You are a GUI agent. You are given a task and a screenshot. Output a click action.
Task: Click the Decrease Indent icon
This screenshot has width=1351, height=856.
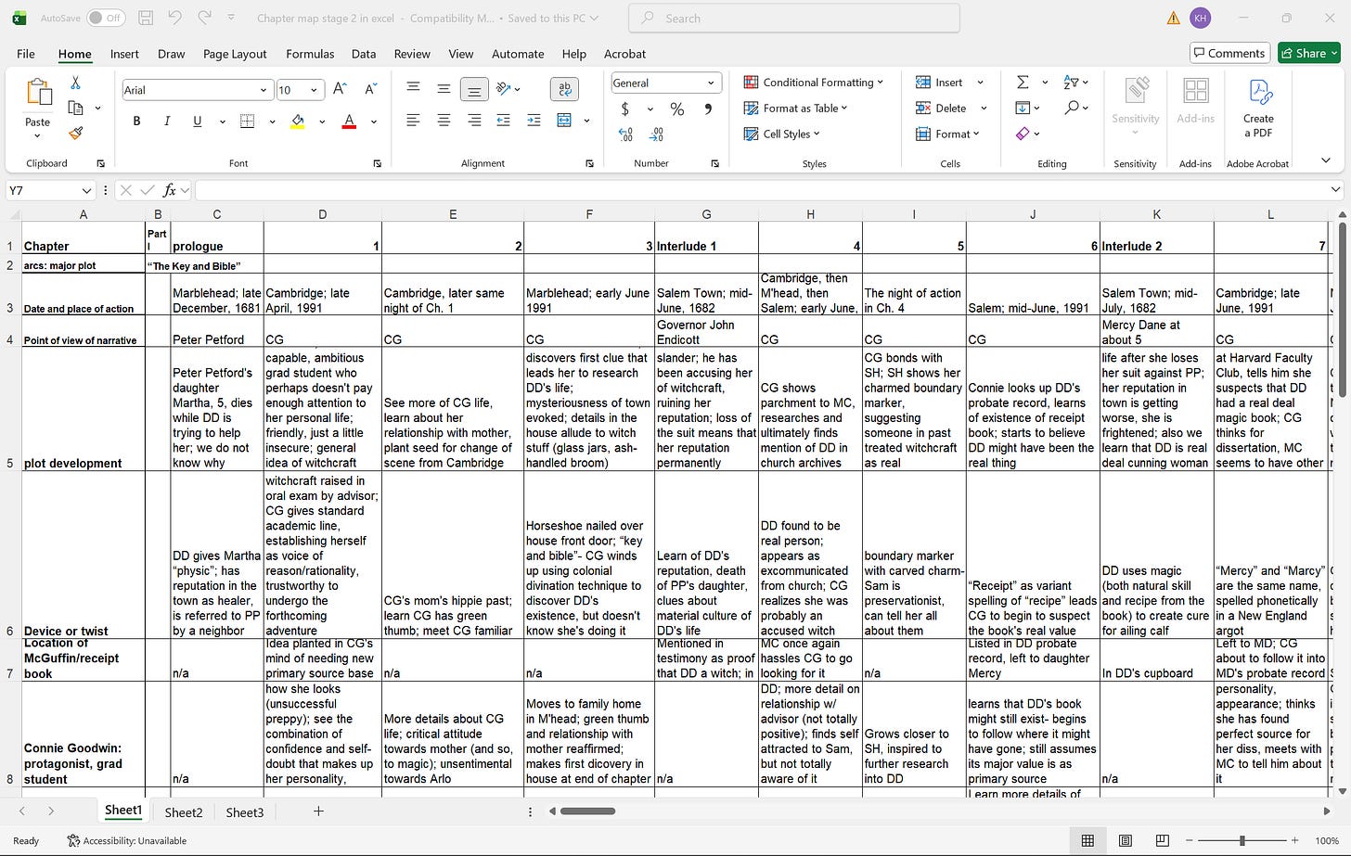point(504,121)
